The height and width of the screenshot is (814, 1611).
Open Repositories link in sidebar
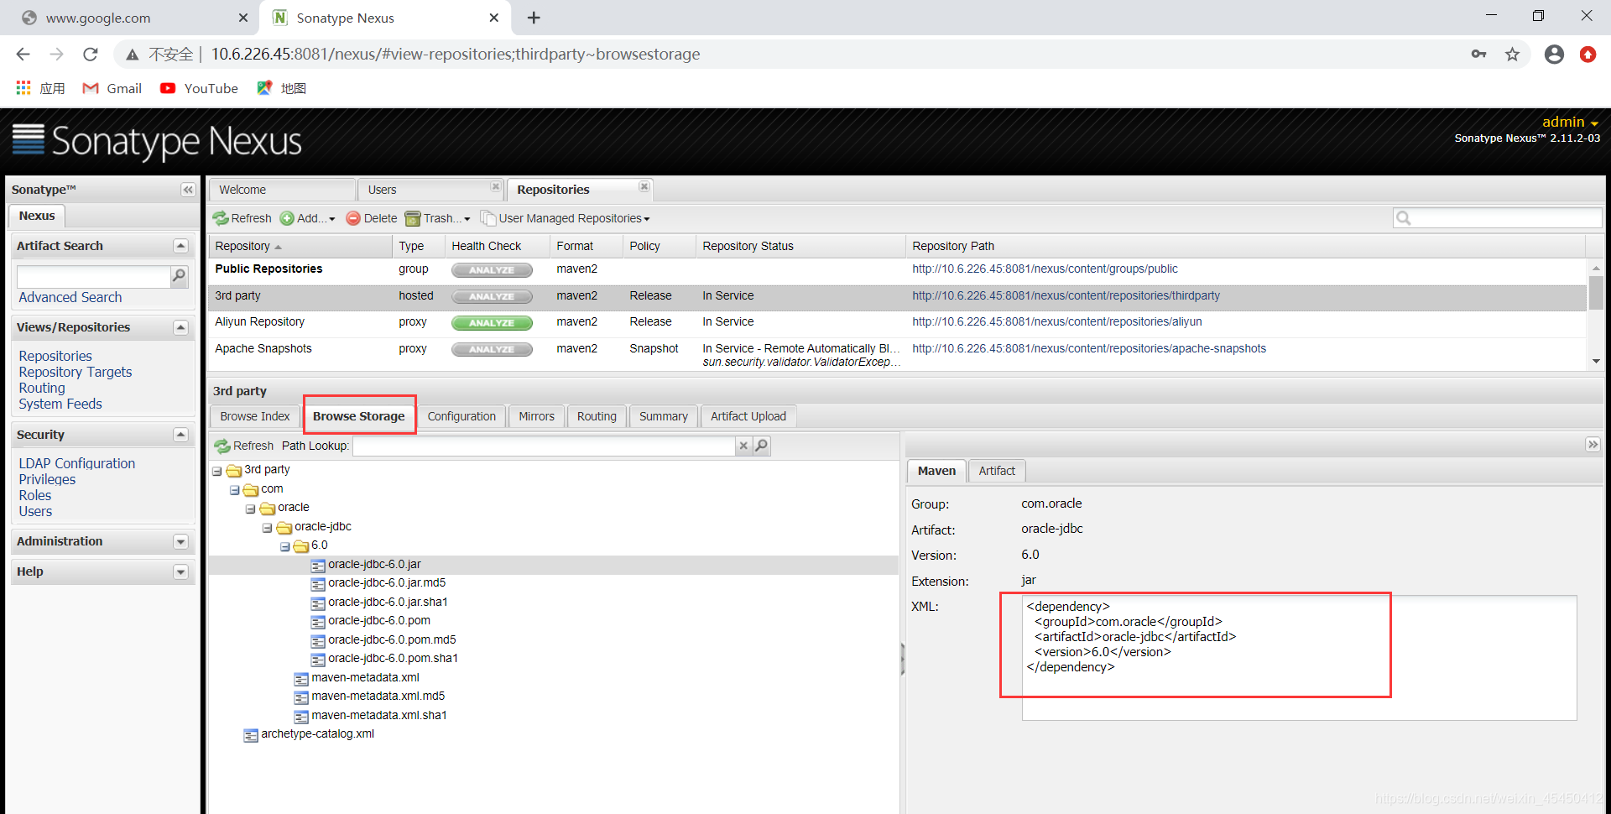click(x=55, y=356)
